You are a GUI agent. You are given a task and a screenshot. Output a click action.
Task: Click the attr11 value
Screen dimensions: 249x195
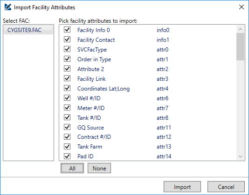164,128
